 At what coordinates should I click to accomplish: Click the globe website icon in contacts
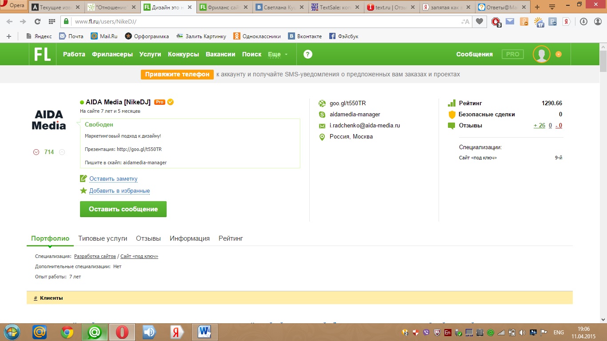(x=322, y=103)
